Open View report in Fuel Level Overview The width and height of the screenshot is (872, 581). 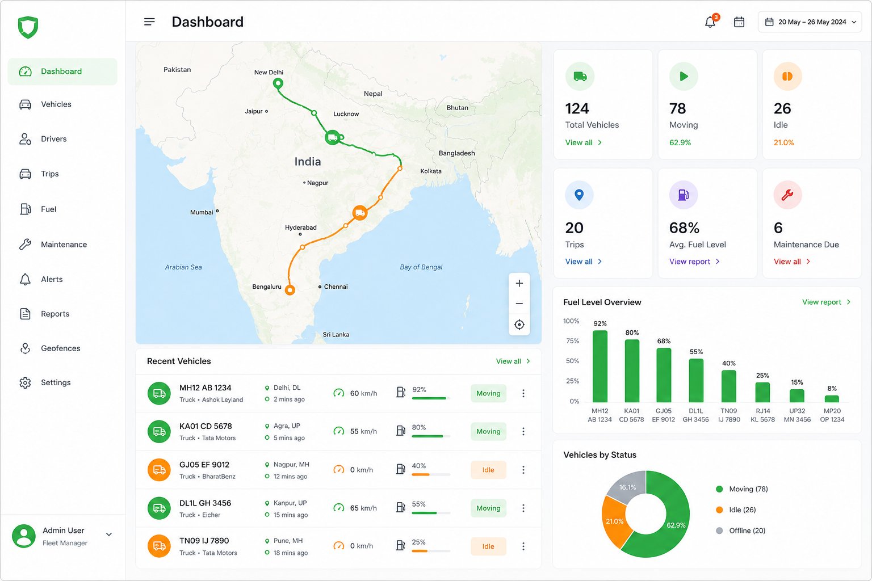[827, 302]
